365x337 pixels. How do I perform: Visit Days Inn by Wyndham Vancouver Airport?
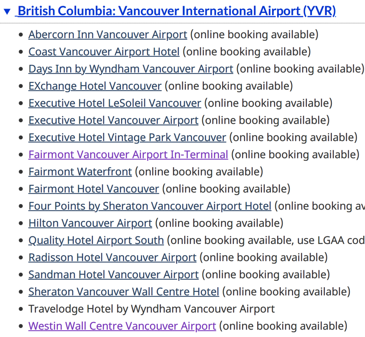click(131, 69)
